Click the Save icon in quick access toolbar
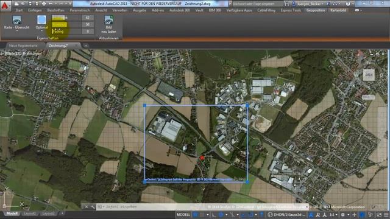 coord(30,4)
